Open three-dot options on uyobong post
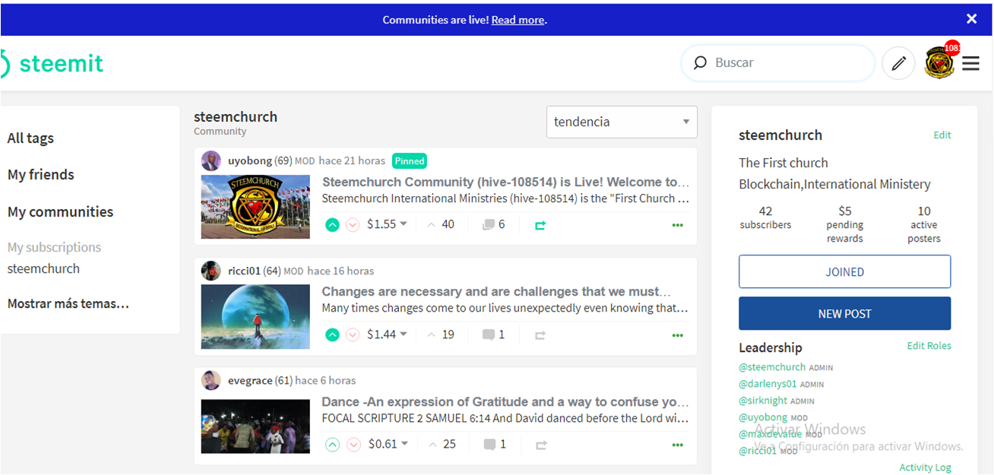The image size is (994, 475). (x=678, y=226)
